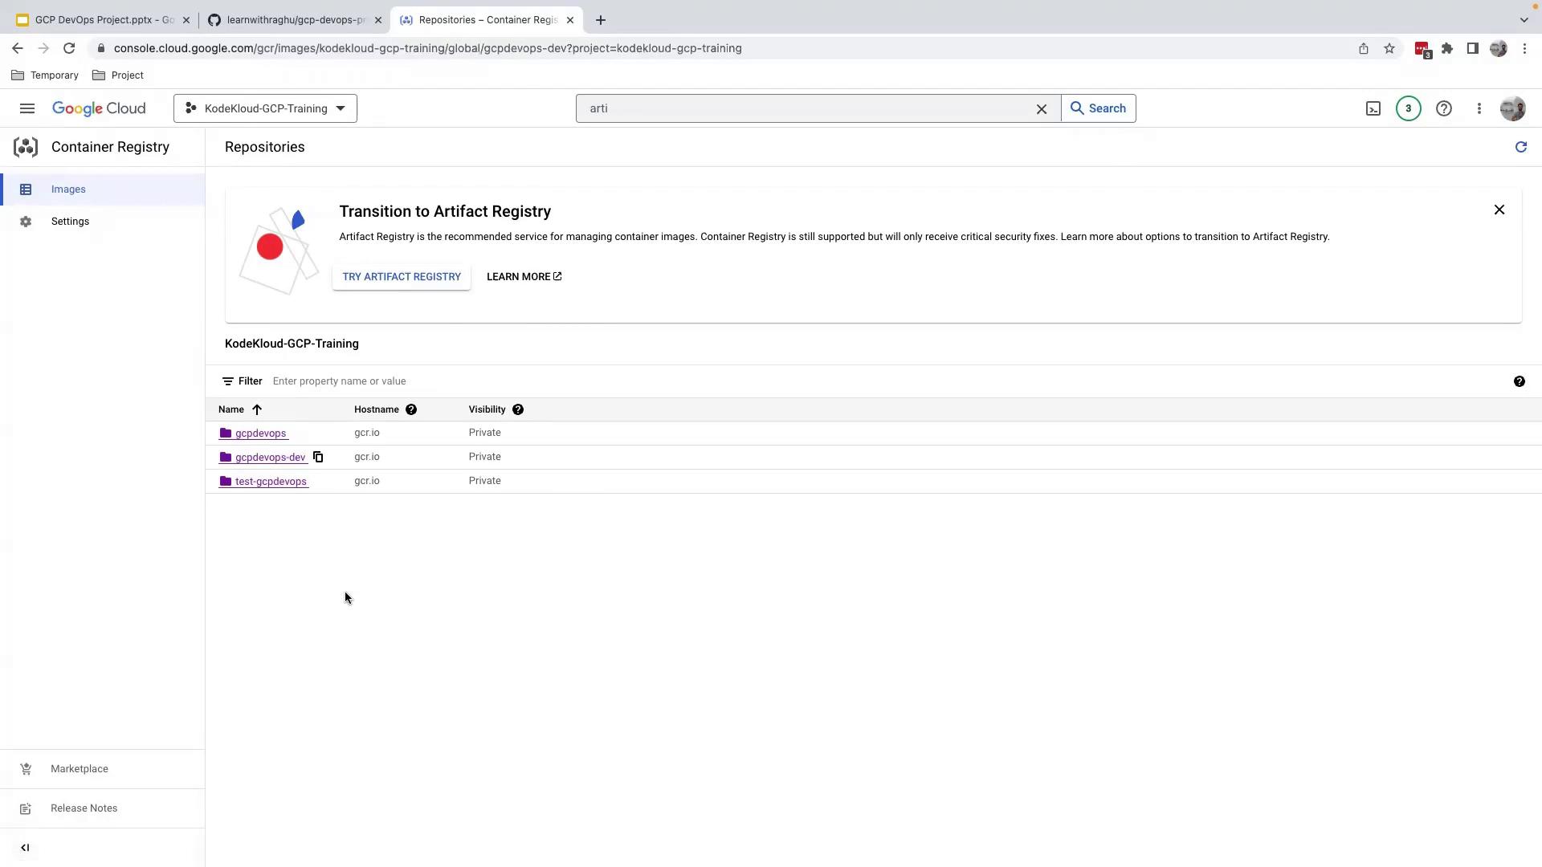Open the main navigation hamburger menu
Screen dimensions: 1542x867
click(27, 108)
